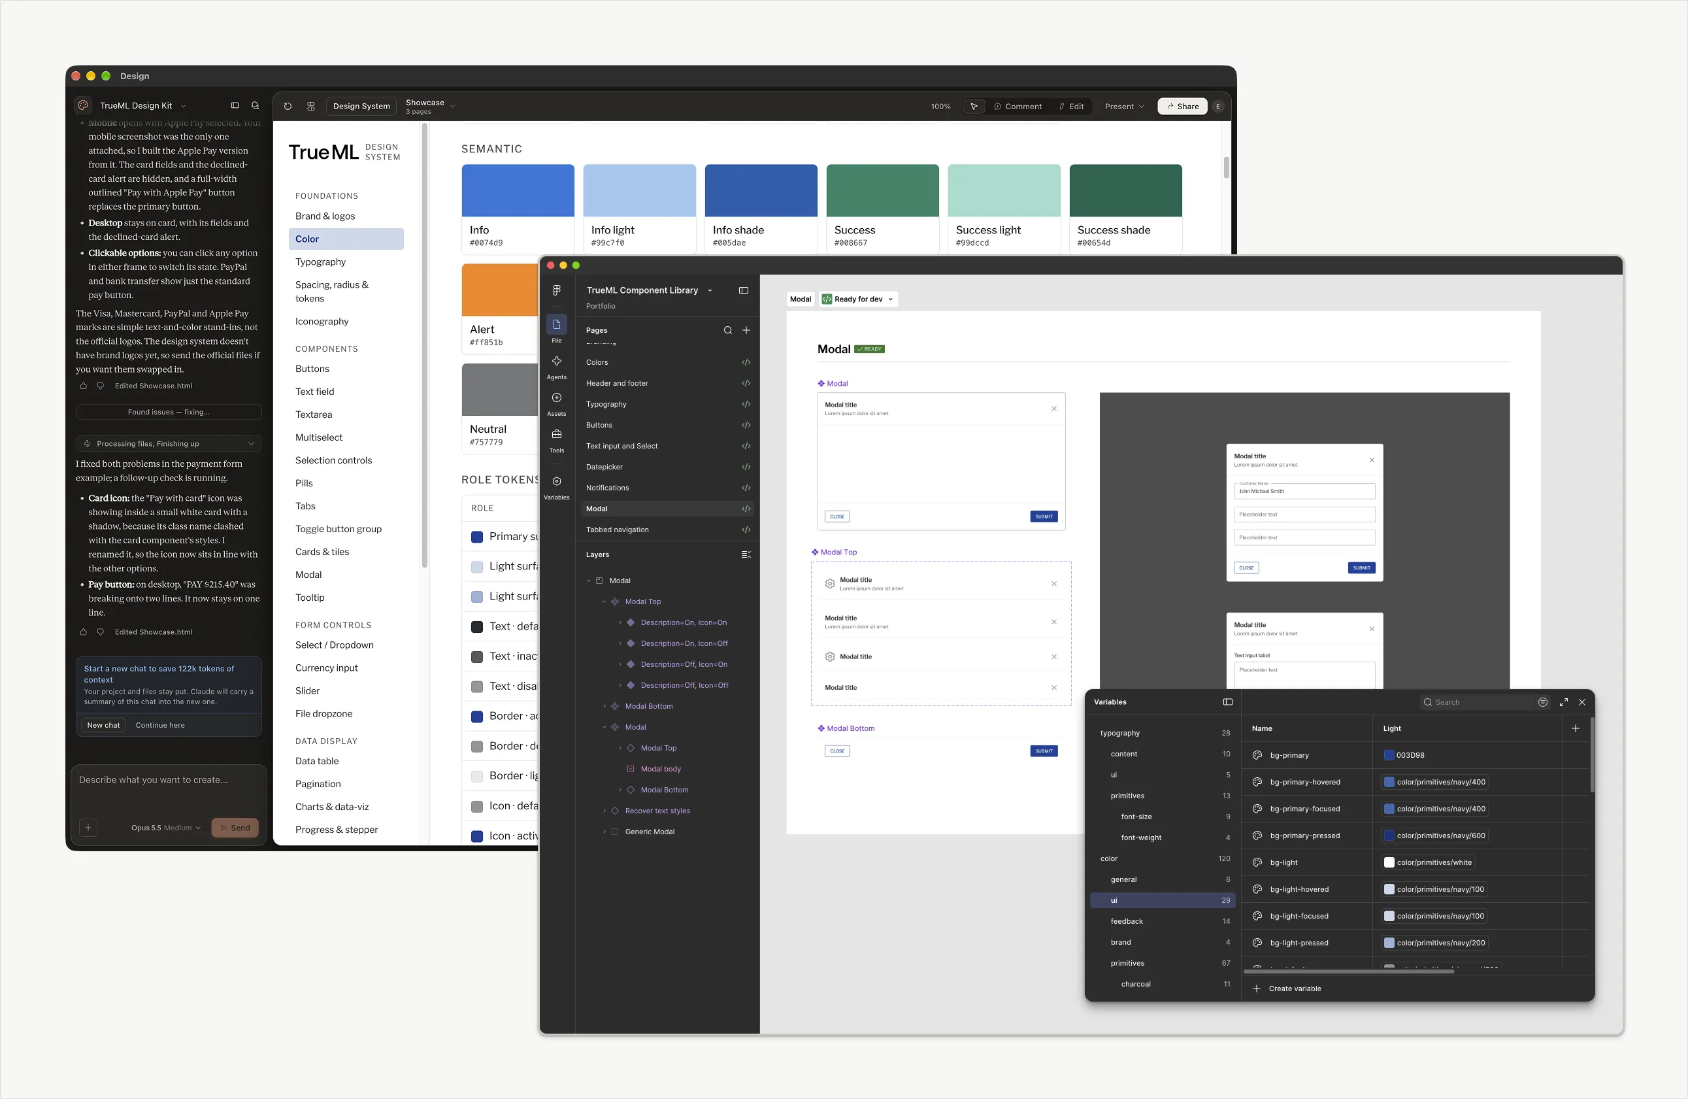This screenshot has width=1688, height=1099.
Task: Select the feedback group in Variables
Action: point(1163,921)
